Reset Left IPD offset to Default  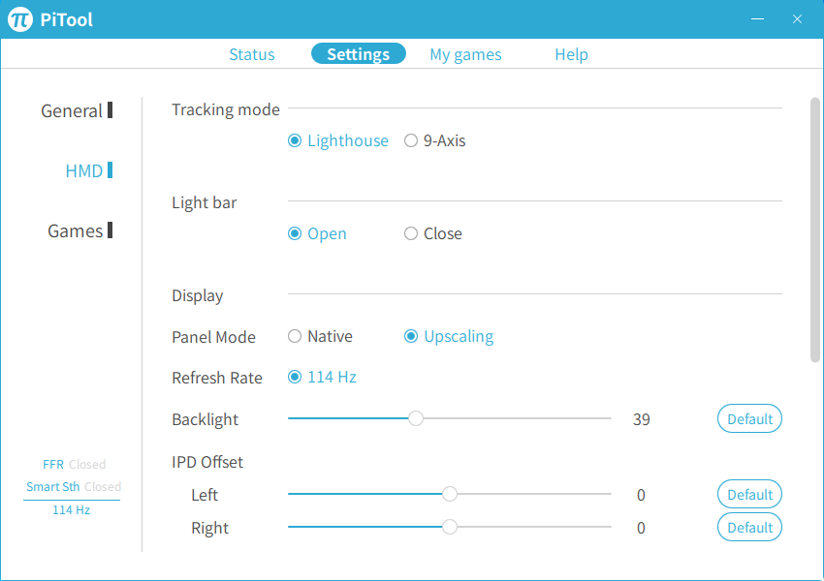coord(749,494)
